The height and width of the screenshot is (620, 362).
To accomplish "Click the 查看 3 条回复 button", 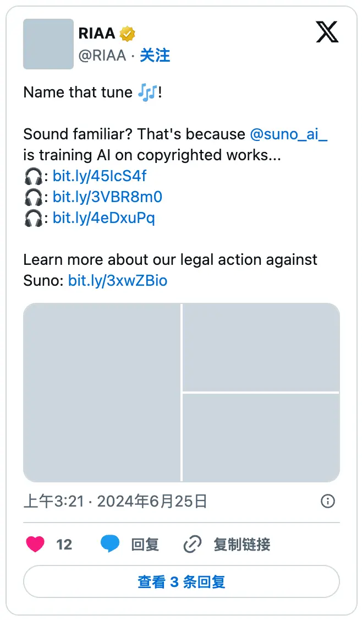I will click(x=181, y=581).
